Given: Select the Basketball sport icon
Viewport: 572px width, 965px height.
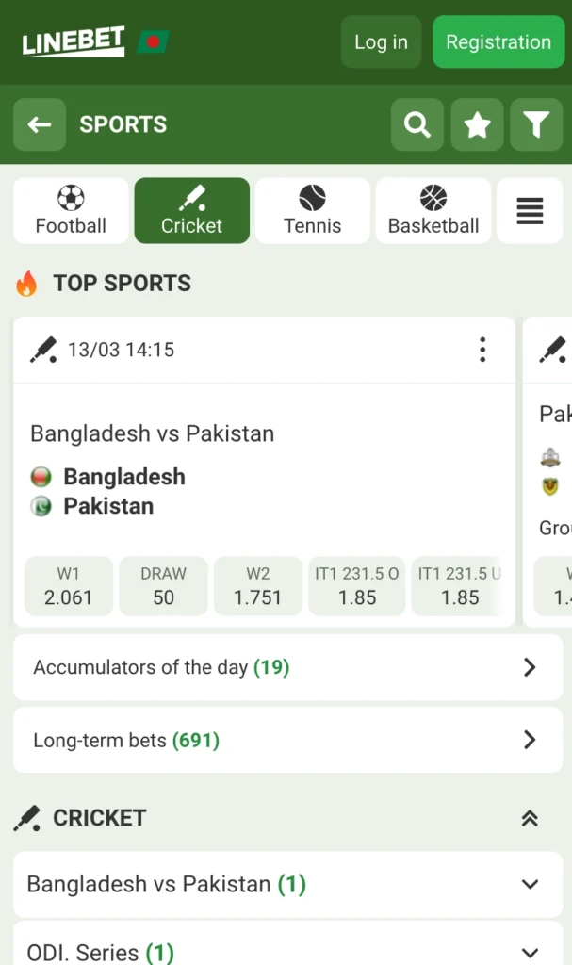Looking at the screenshot, I should tap(433, 210).
